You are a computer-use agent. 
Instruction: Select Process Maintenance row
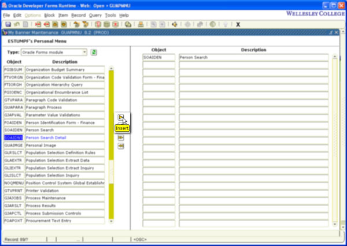tap(54, 198)
